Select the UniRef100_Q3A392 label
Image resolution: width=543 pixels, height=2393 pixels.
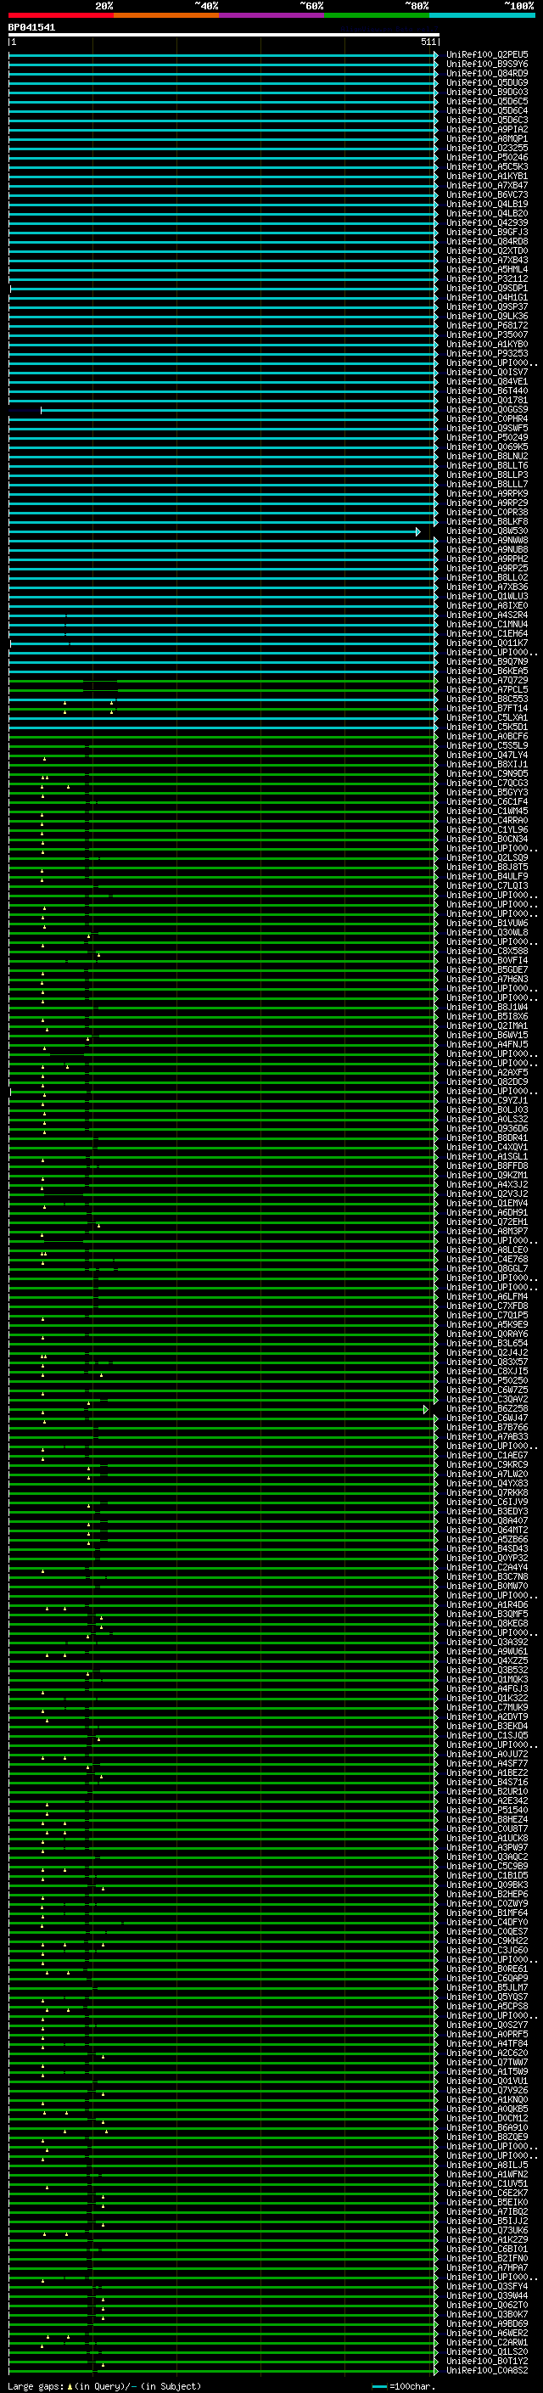pos(487,1643)
